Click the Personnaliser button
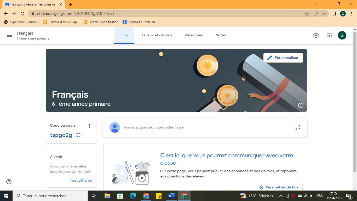Viewport: 357px width, 201px height. 283,58
